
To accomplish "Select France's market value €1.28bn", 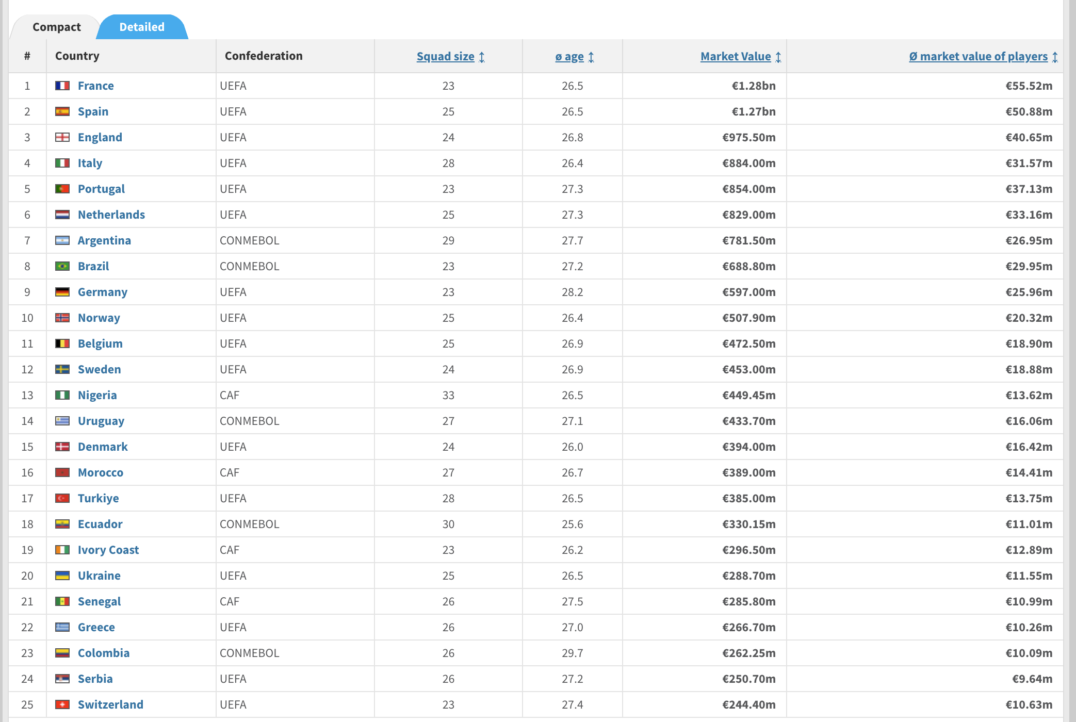I will click(x=754, y=86).
